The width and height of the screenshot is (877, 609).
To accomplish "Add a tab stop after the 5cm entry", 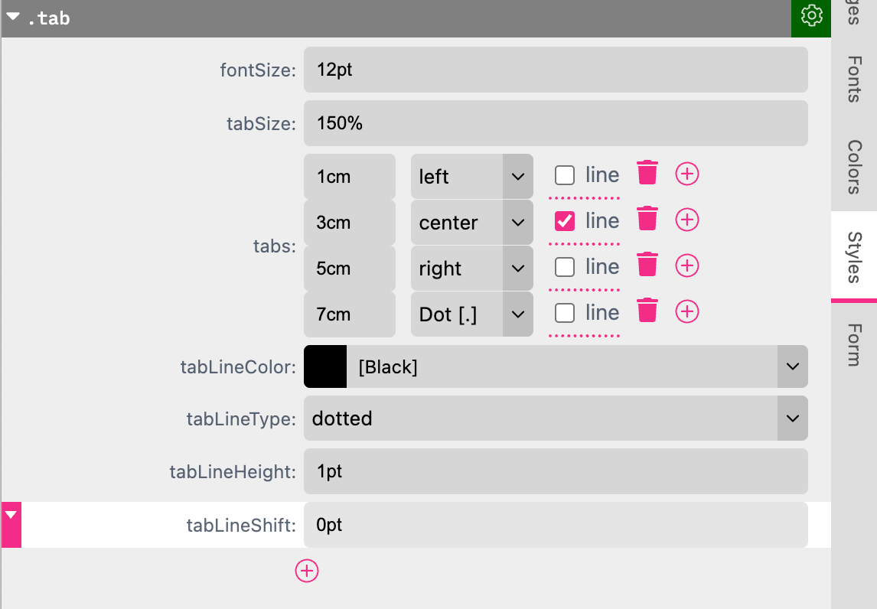I will coord(686,265).
